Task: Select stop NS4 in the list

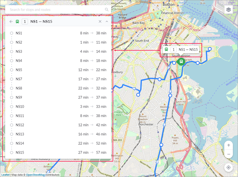Action: click(x=58, y=61)
